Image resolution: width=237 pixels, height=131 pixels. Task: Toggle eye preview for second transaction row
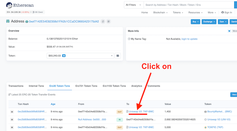(12, 119)
